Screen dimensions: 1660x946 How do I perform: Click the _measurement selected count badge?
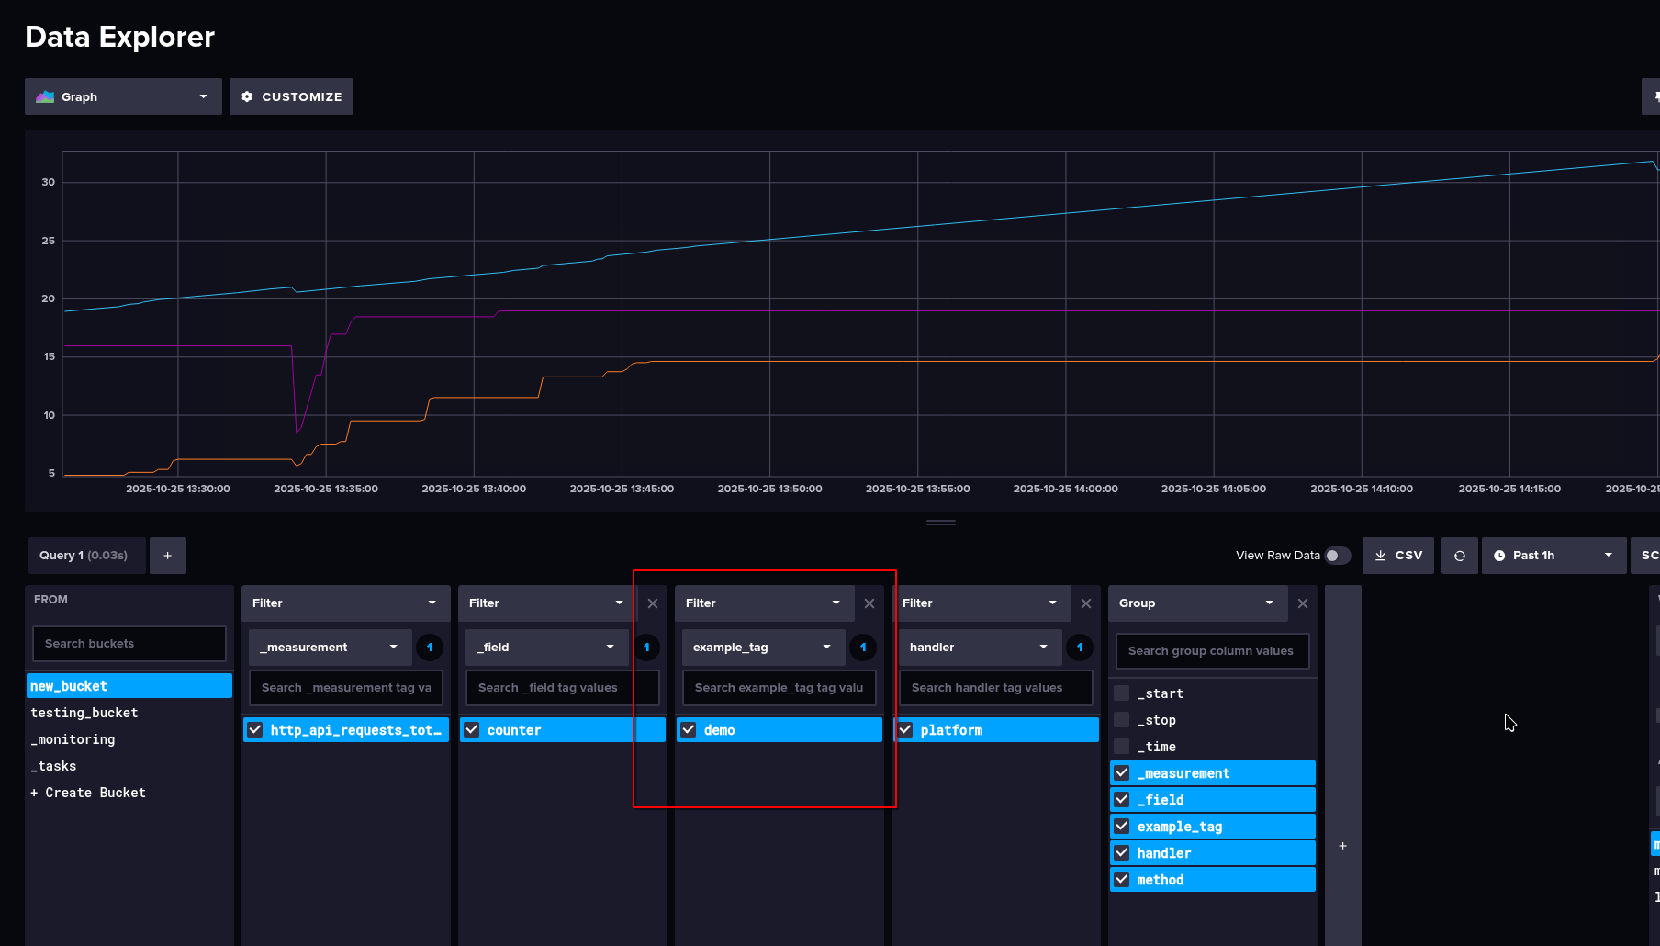[x=430, y=648]
